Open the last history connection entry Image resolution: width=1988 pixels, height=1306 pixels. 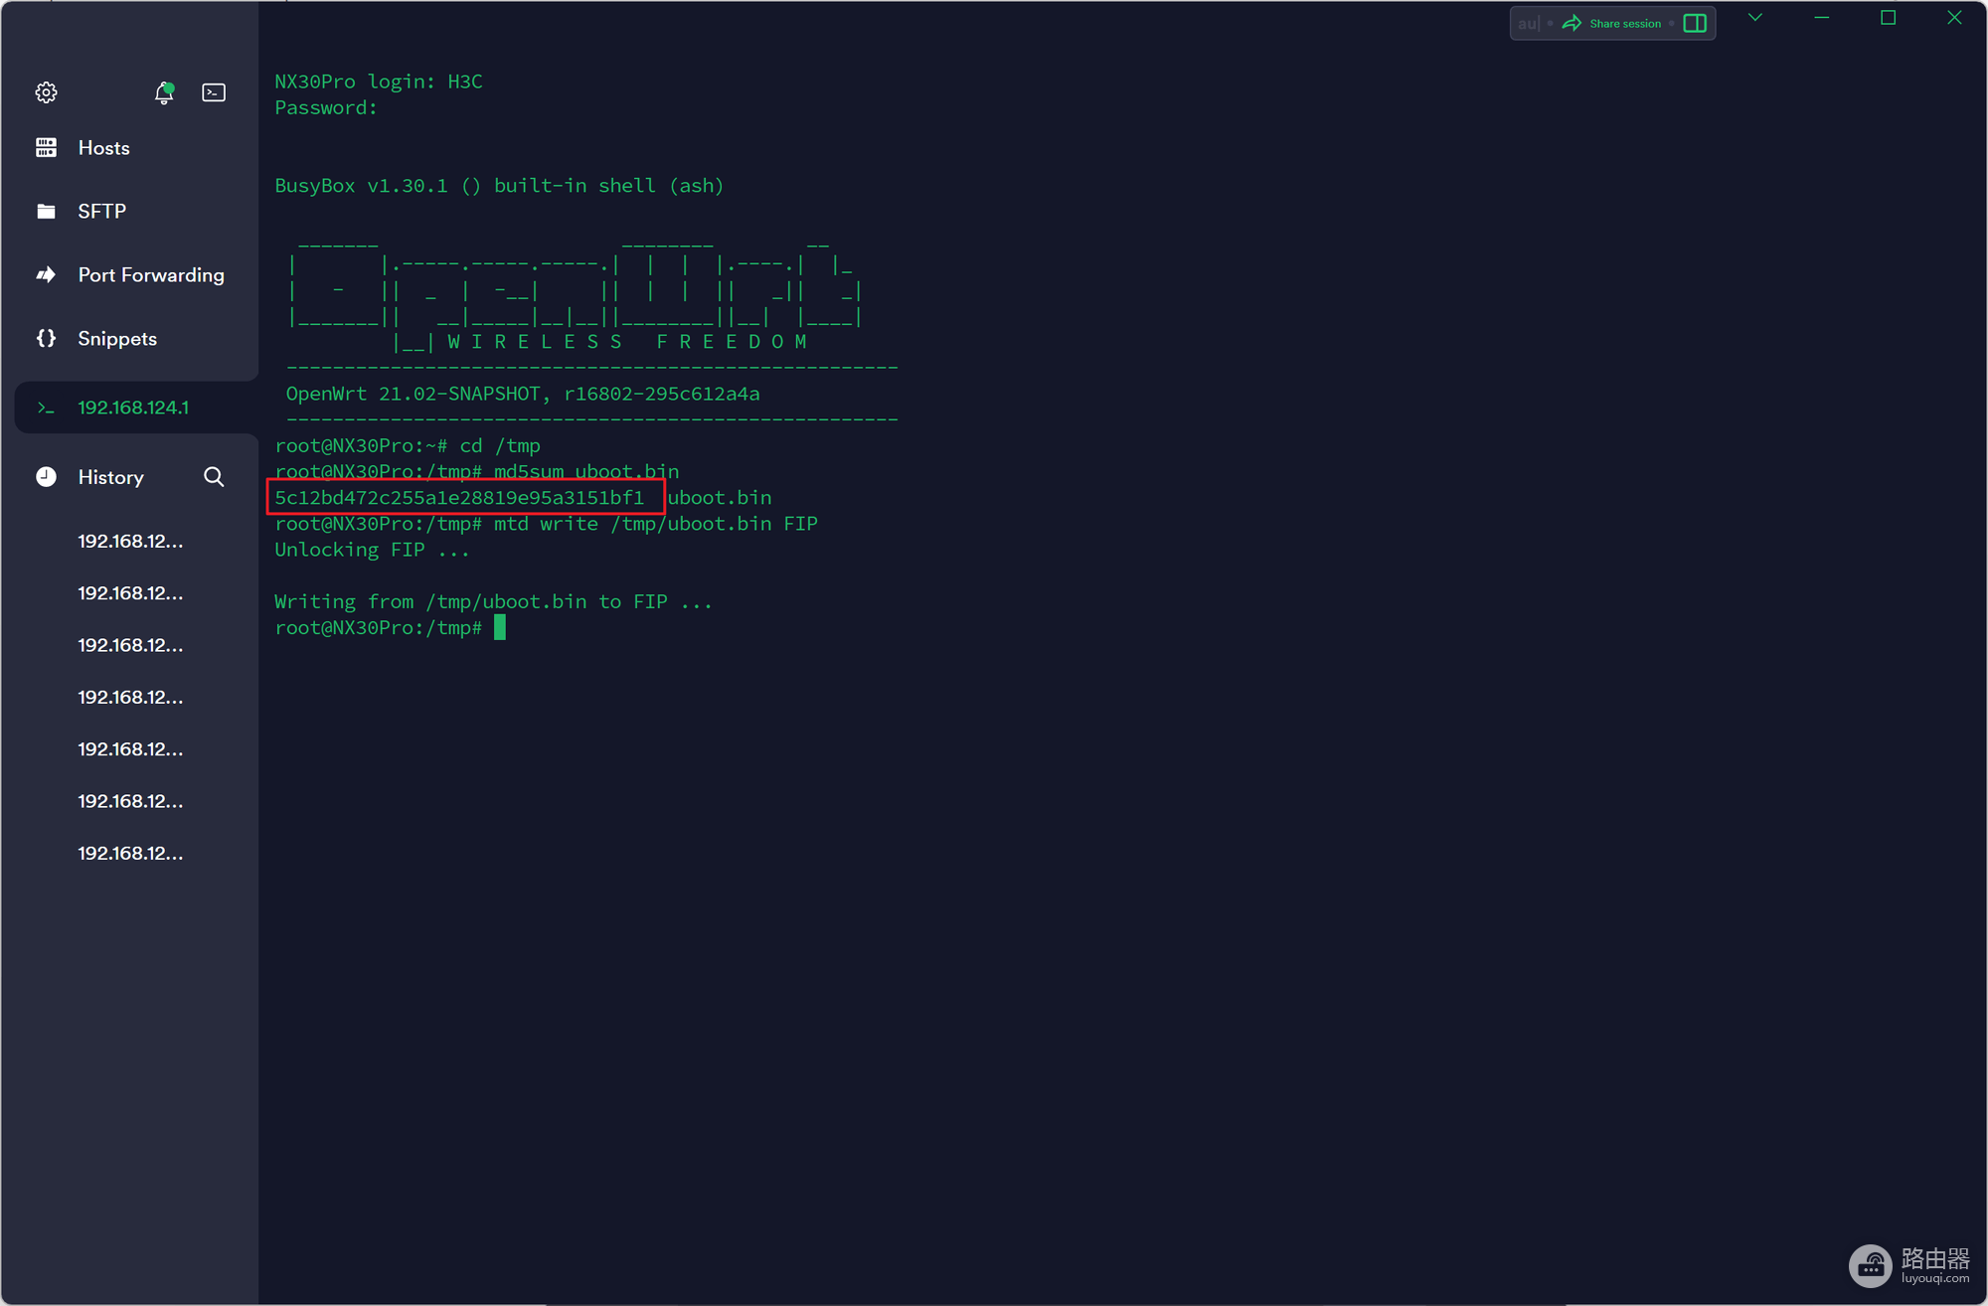(x=130, y=854)
